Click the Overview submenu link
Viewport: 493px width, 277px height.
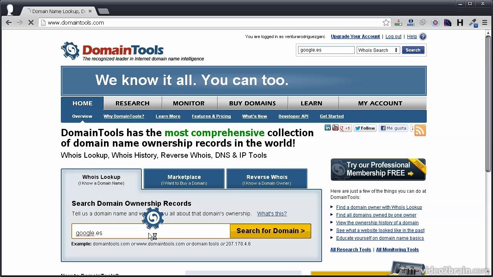(x=82, y=116)
